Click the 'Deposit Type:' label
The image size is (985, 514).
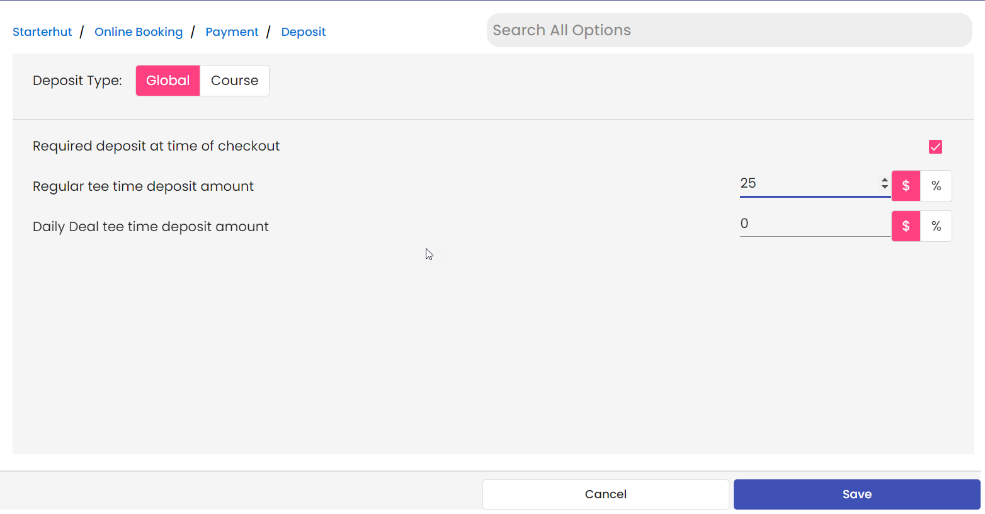(77, 81)
